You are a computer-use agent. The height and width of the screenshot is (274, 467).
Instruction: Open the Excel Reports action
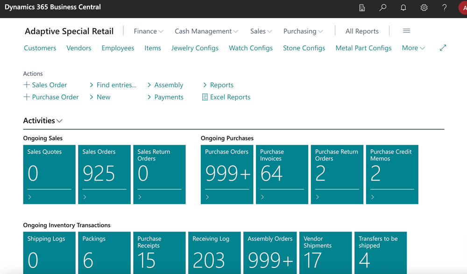click(x=226, y=97)
